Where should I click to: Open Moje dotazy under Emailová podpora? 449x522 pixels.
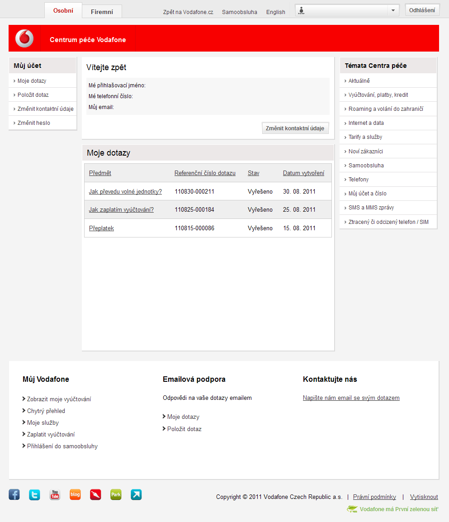click(183, 417)
